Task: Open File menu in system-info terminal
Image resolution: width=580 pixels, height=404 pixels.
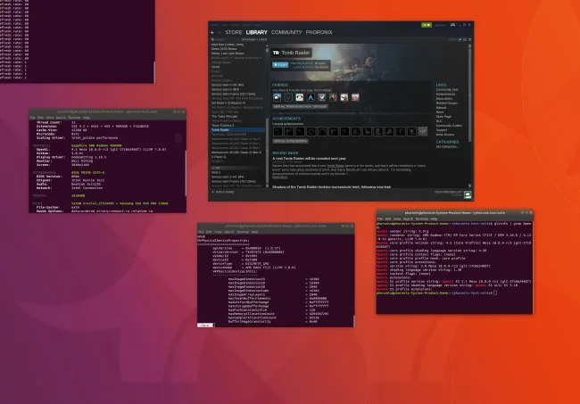Action: pyautogui.click(x=32, y=118)
